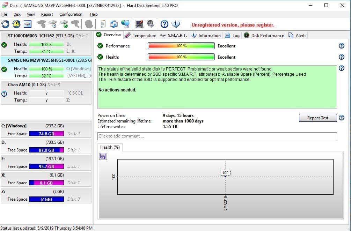Click the network globe and monitor icon
Image resolution: width=351 pixels, height=231 pixels.
126,24
